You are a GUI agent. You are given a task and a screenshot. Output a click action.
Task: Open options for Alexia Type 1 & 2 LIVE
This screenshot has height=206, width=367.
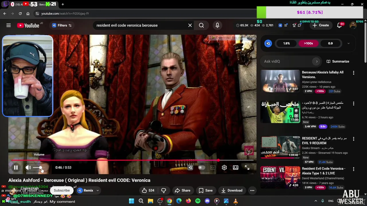coord(354,169)
